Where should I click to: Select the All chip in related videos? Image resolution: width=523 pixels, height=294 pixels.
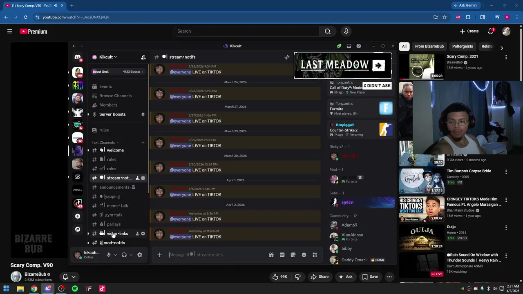pos(404,47)
